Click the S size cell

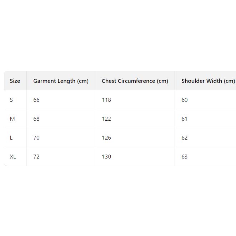(x=11, y=100)
